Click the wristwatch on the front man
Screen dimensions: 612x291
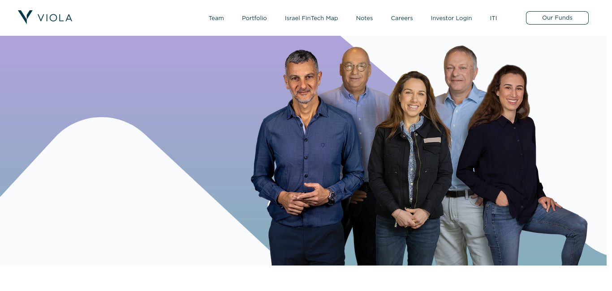331,195
